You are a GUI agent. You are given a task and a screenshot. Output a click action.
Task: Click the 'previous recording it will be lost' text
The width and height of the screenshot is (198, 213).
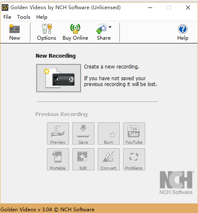click(x=121, y=84)
